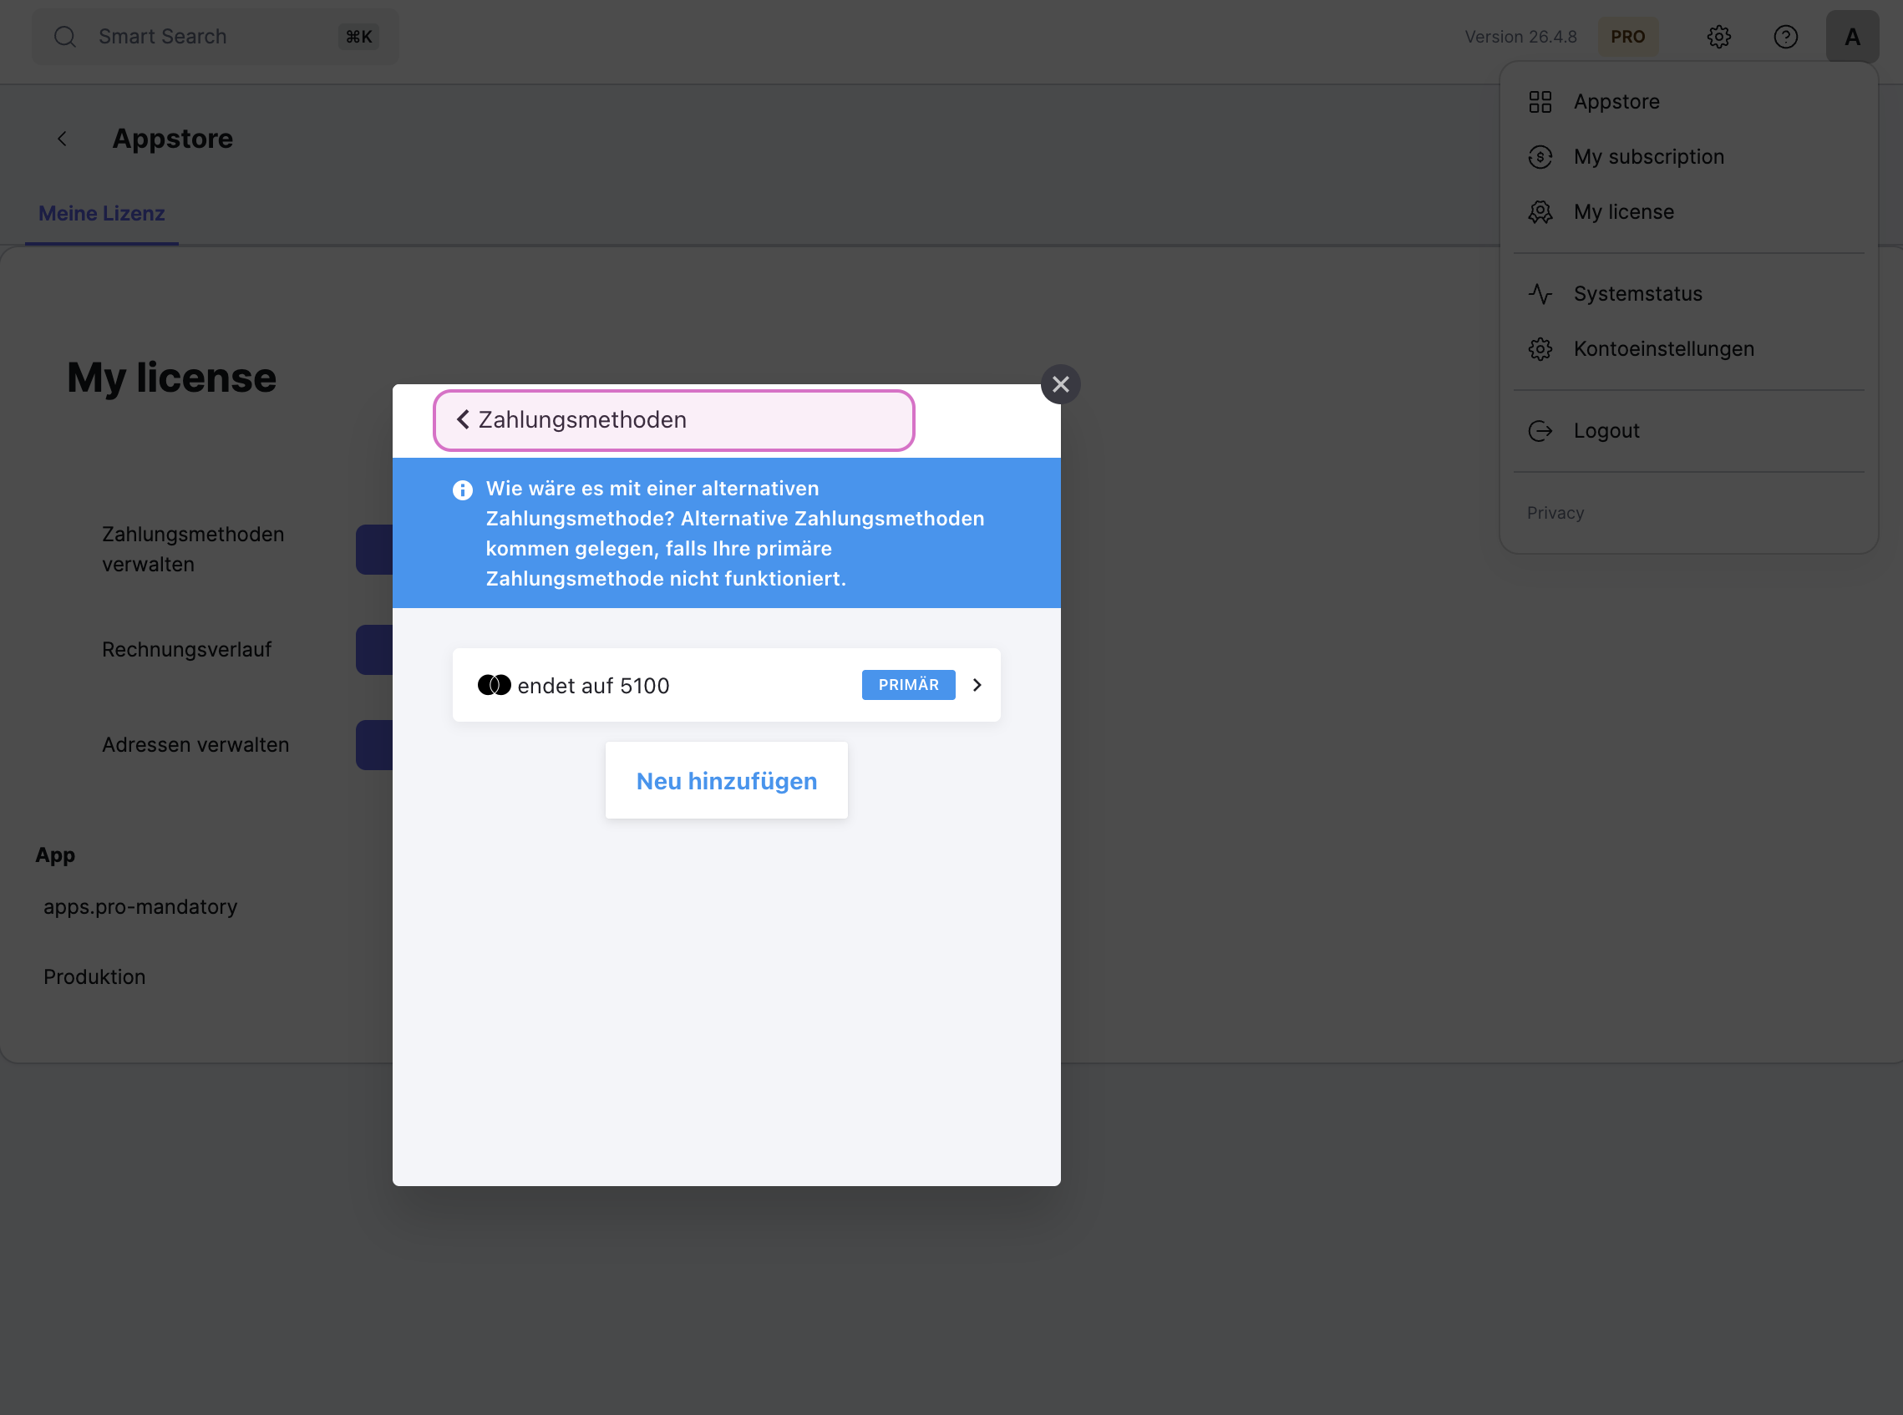Image resolution: width=1903 pixels, height=1415 pixels.
Task: Click the PRIMÄR badge on the card
Action: click(909, 685)
